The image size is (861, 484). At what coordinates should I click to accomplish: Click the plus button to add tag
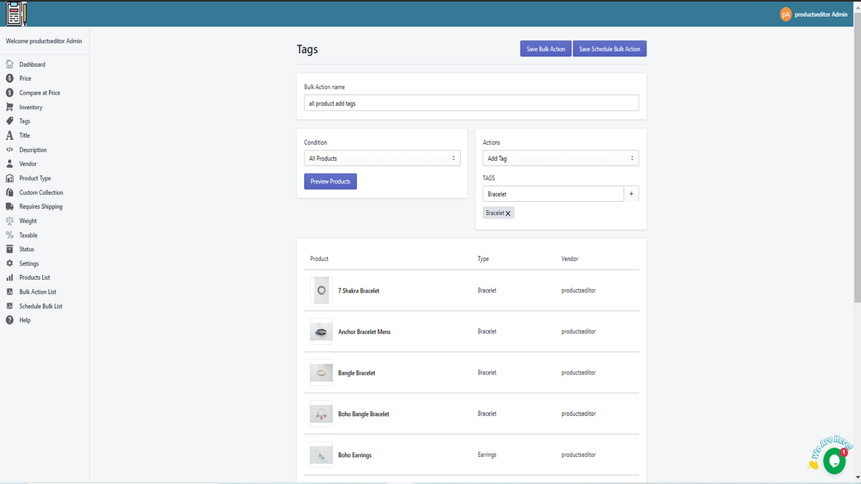tap(631, 194)
